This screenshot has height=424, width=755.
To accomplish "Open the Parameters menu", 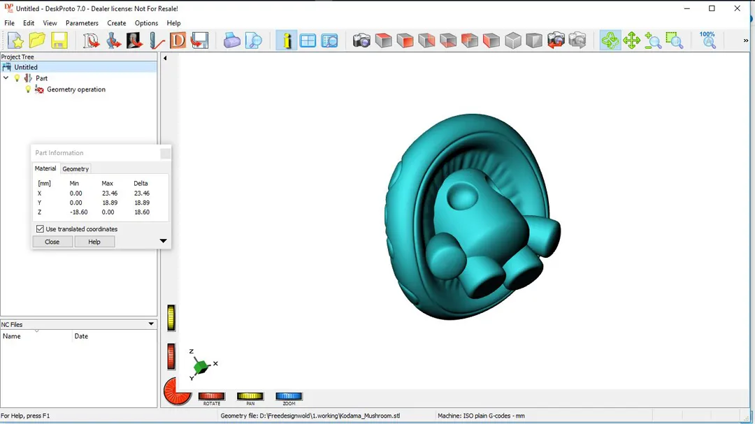I will (x=82, y=23).
